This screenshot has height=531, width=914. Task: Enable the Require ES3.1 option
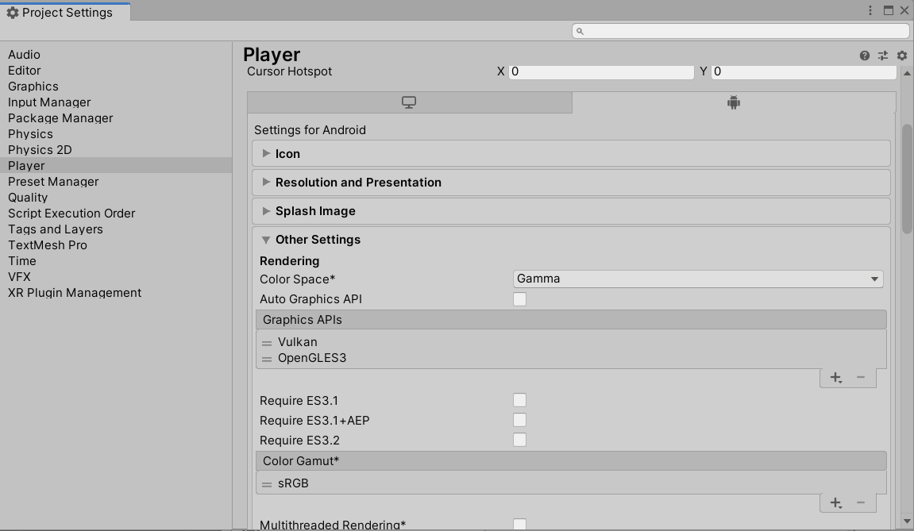[x=519, y=400]
